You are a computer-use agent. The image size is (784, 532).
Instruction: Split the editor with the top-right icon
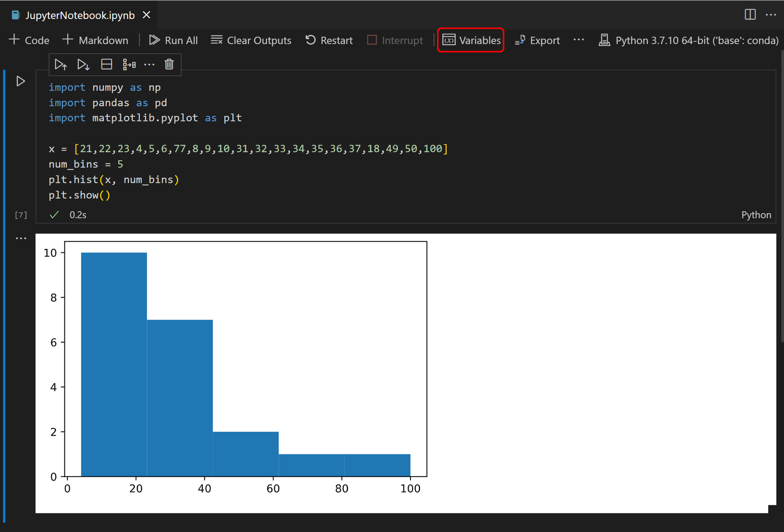751,14
